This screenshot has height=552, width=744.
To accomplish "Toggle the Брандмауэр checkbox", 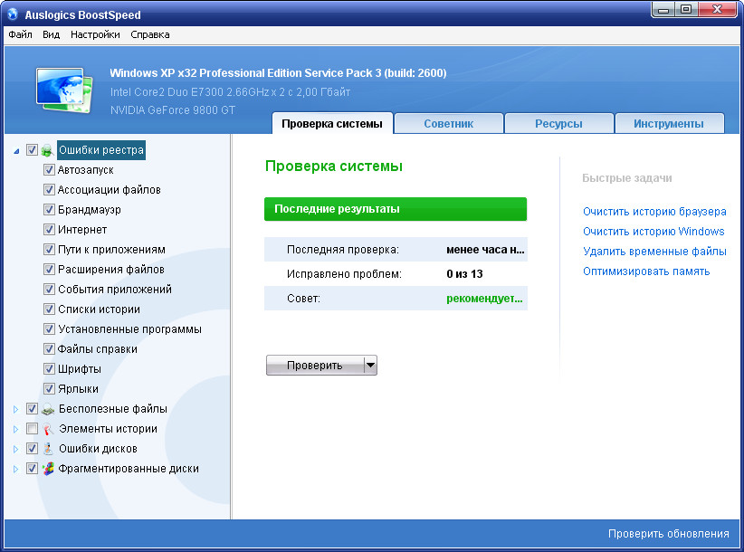I will pyautogui.click(x=49, y=210).
